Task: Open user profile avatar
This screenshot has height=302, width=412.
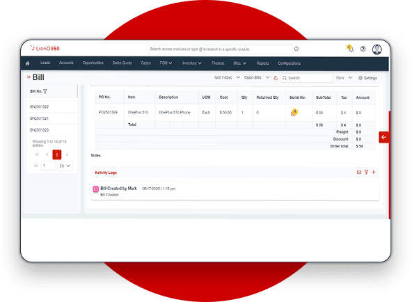Action: point(377,49)
